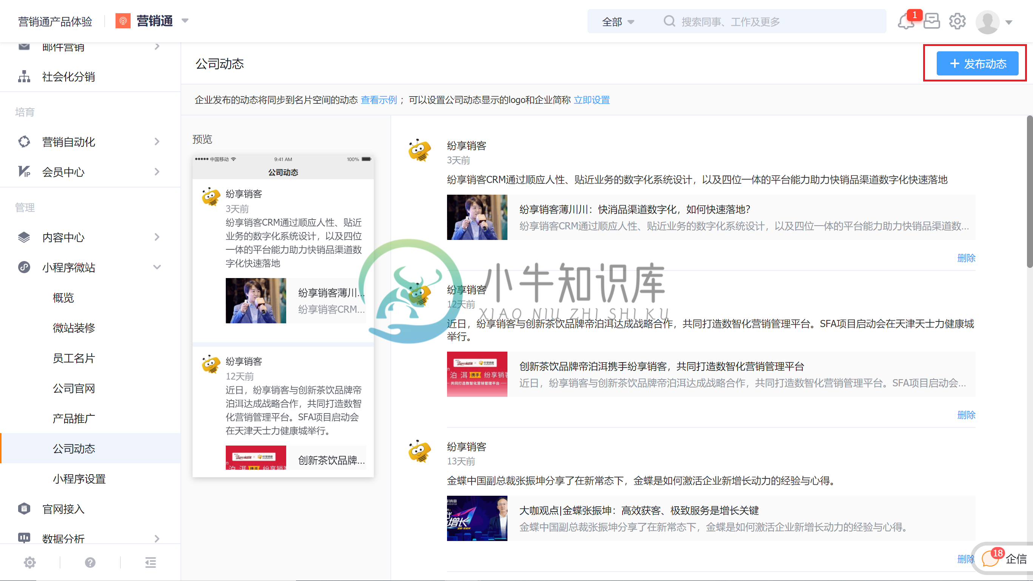Click the 数据分析 chart icon
The height and width of the screenshot is (581, 1033).
24,538
